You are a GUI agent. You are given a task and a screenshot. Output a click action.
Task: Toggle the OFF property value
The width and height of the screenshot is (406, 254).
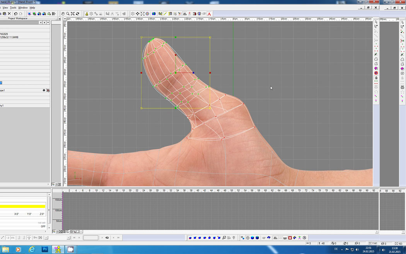tap(43, 227)
